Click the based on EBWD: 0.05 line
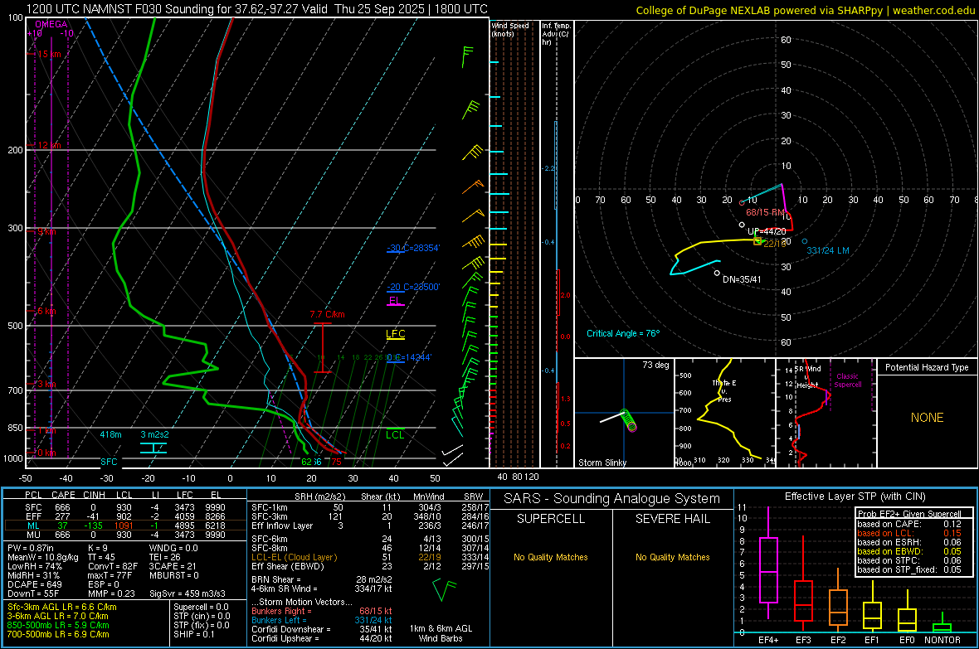The height and width of the screenshot is (649, 979). point(909,551)
